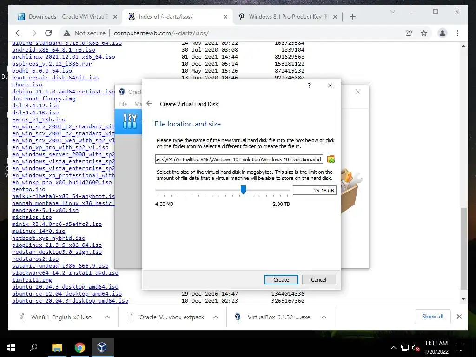
Task: Click Chrome's forward navigation arrow
Action: tap(33, 33)
